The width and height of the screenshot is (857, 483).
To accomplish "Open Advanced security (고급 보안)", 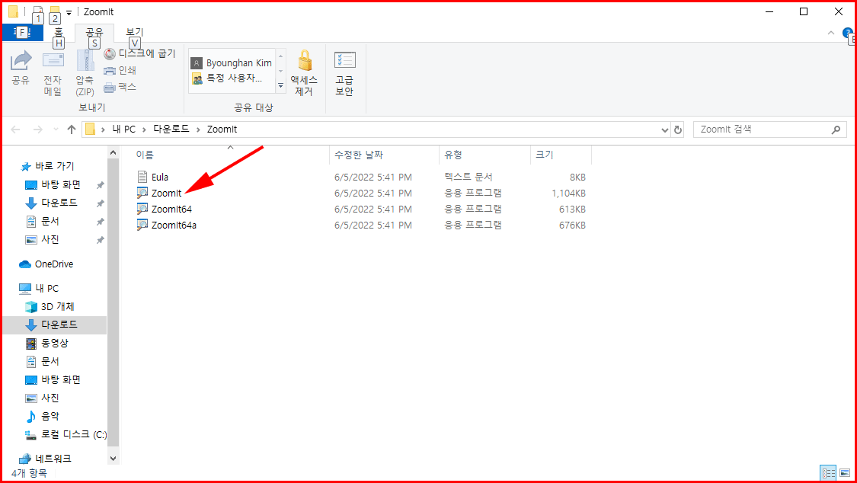I will (344, 73).
